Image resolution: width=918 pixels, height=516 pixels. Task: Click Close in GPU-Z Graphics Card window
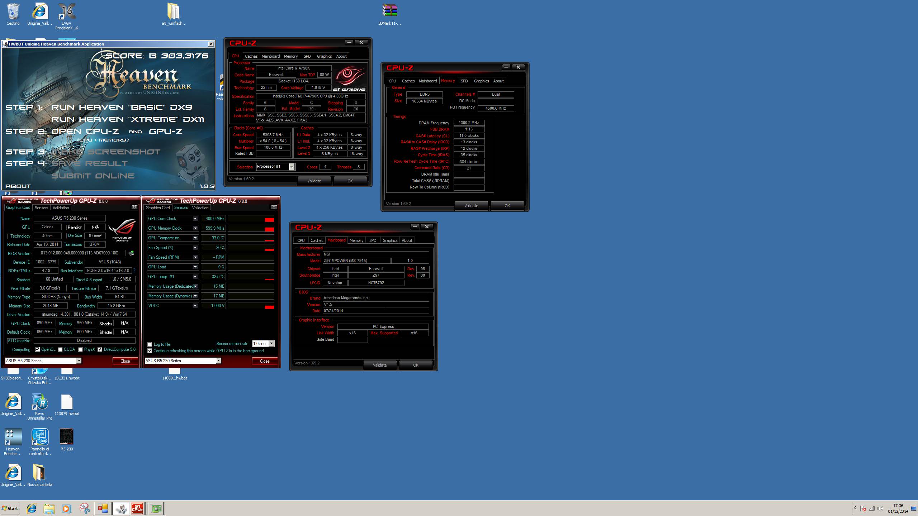125,361
